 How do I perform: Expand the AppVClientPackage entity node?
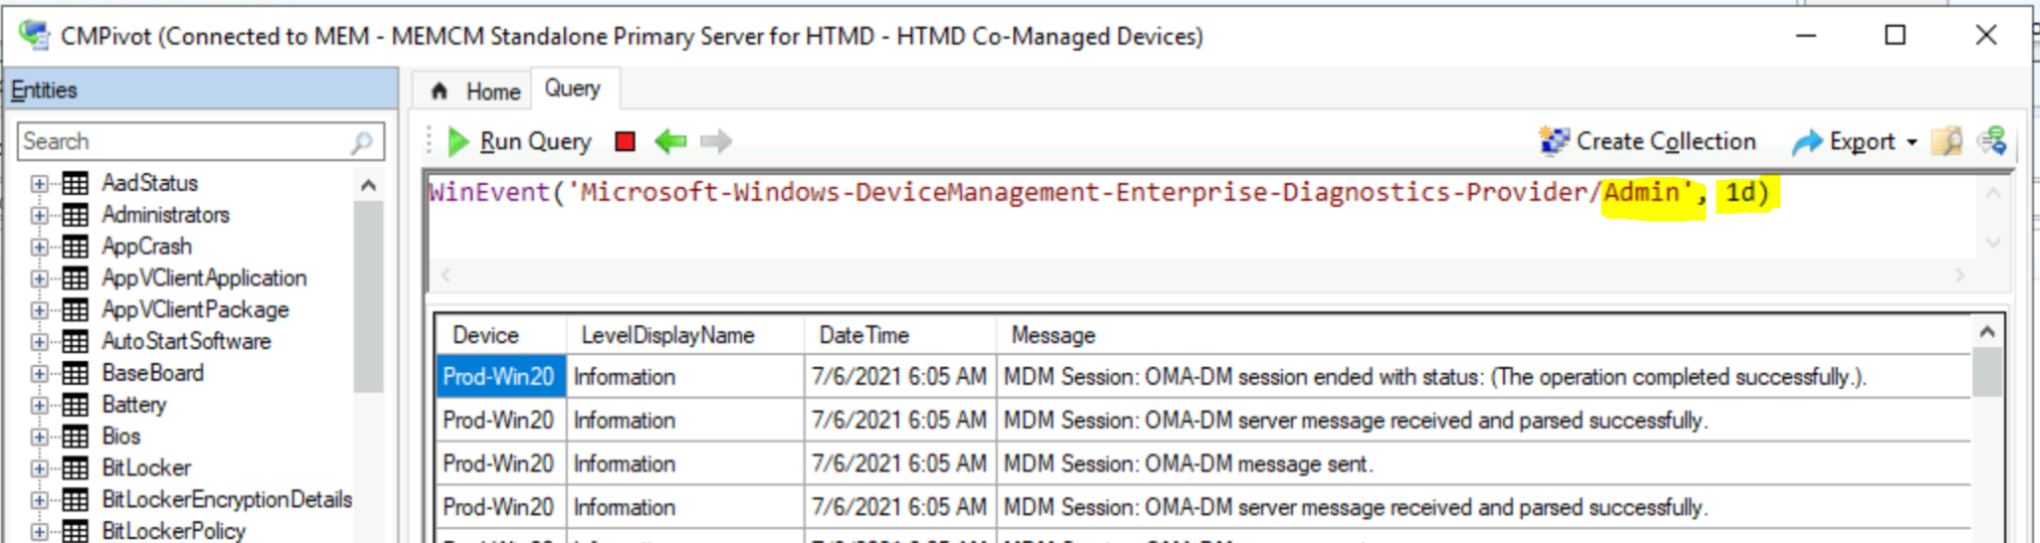pyautogui.click(x=39, y=311)
